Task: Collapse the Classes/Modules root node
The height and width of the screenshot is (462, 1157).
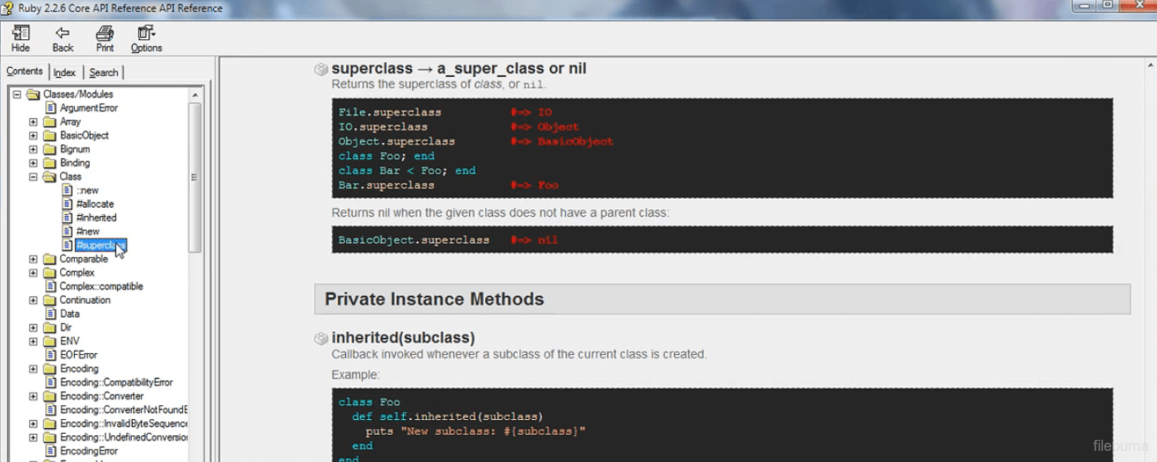Action: tap(16, 95)
